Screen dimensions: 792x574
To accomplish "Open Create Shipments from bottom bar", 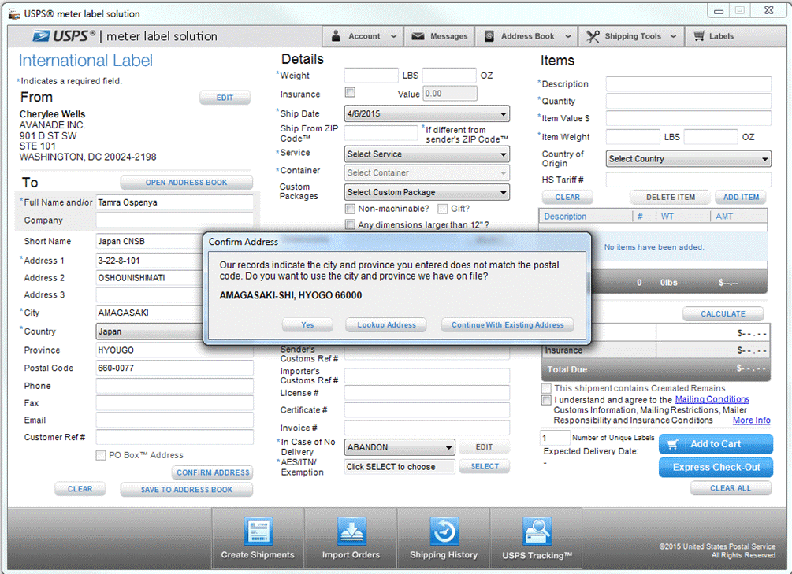I will pyautogui.click(x=258, y=539).
